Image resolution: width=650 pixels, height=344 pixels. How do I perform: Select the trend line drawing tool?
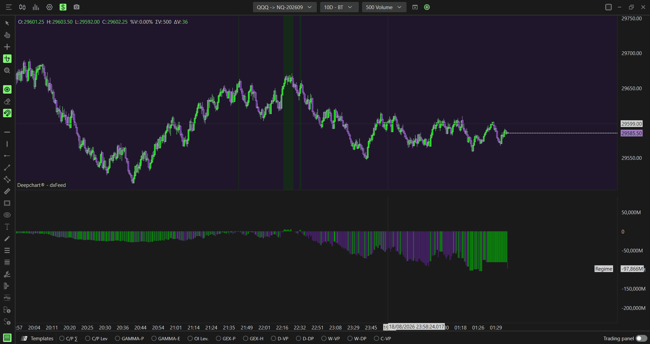tap(7, 168)
